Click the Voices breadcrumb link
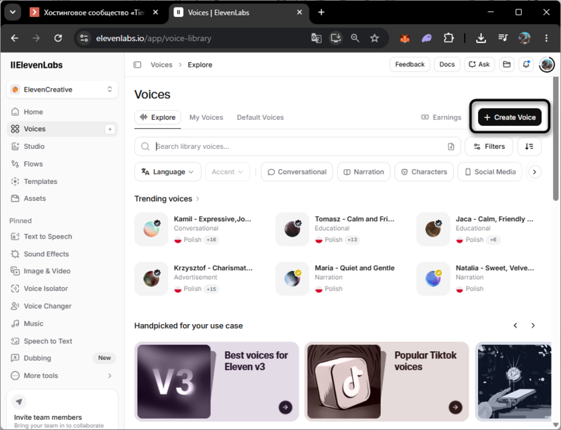This screenshot has height=430, width=561. [161, 65]
